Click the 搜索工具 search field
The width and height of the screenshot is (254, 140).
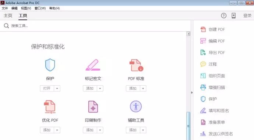(x=97, y=26)
